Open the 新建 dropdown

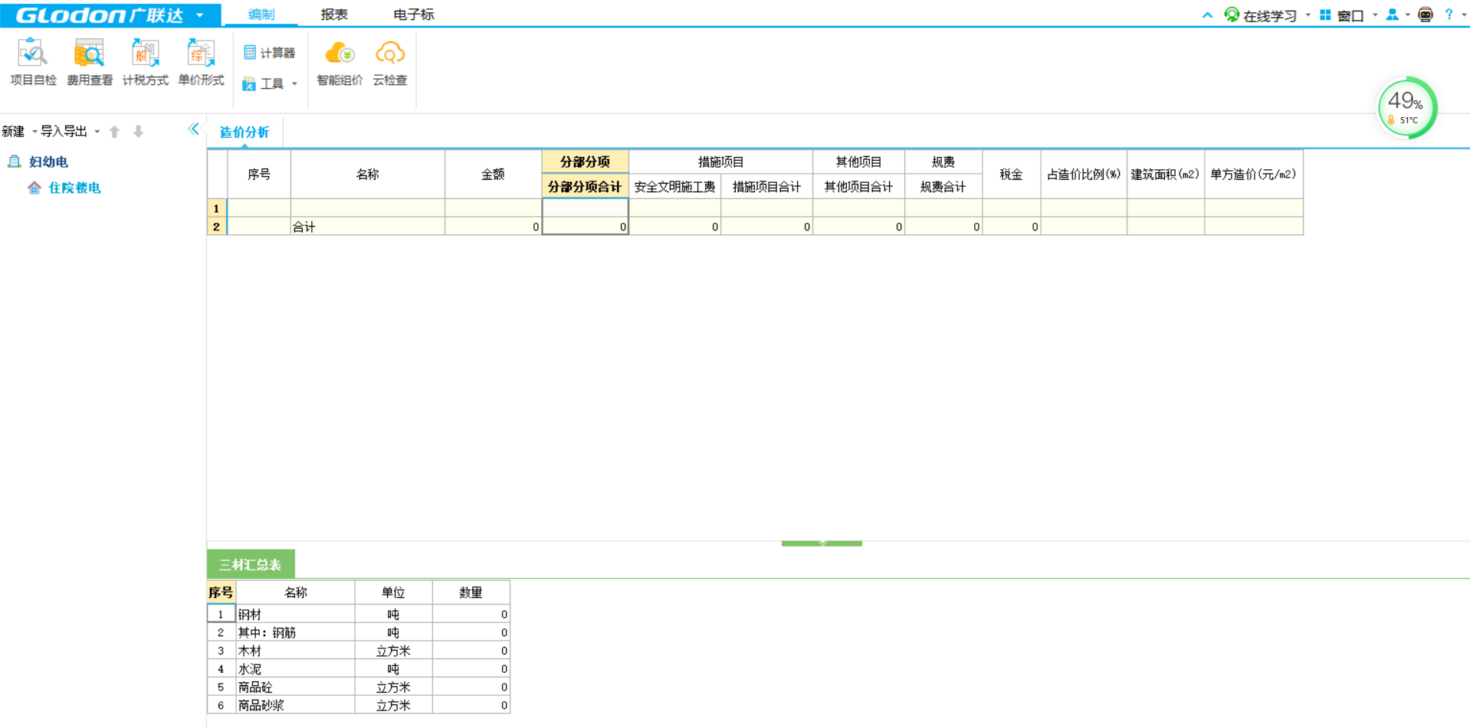[34, 132]
